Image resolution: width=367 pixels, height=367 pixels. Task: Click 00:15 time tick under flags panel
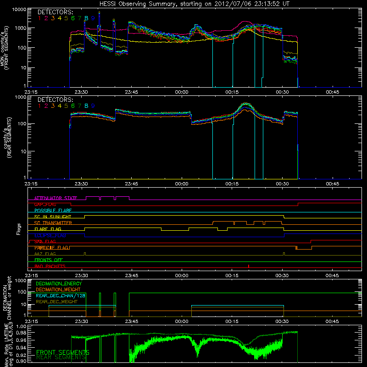click(x=232, y=276)
